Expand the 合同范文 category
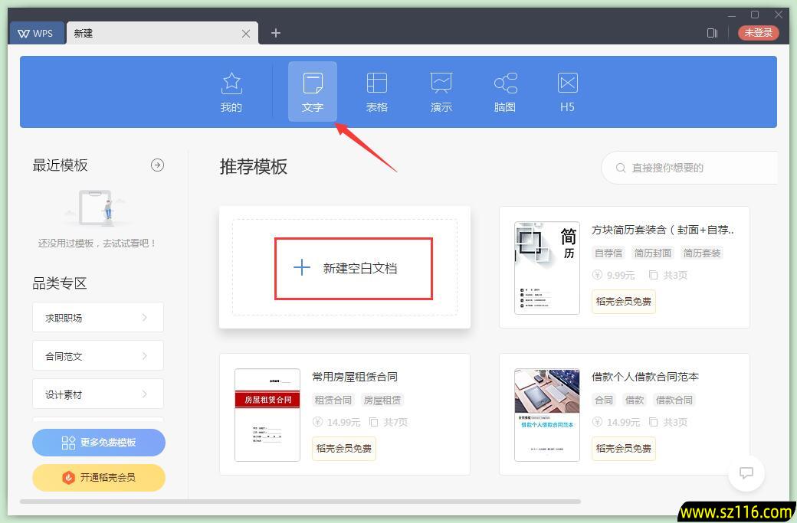Image resolution: width=797 pixels, height=523 pixels. point(97,355)
